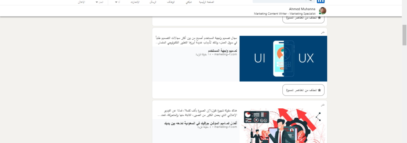Click the LinkedIn logo icon
The height and width of the screenshot is (143, 407).
tap(321, 1)
